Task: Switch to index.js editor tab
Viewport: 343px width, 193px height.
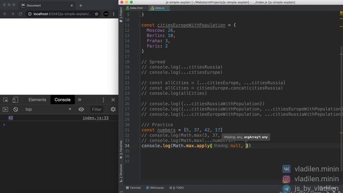Action: pos(159,8)
